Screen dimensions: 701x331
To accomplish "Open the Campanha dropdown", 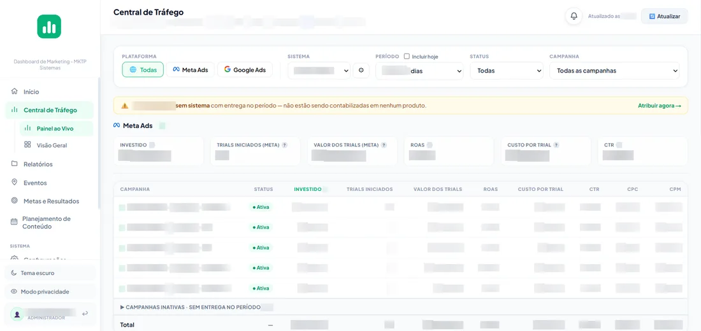I will [x=614, y=71].
